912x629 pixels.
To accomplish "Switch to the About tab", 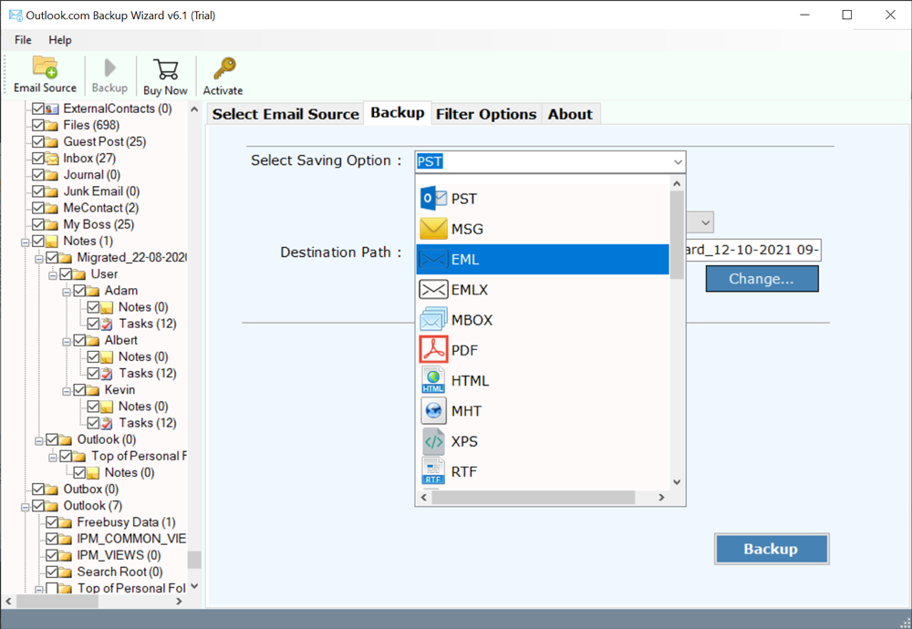I will point(570,114).
